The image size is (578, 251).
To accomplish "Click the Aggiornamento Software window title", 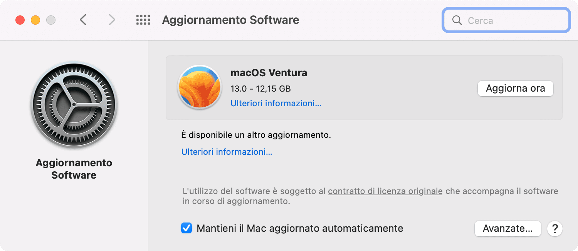I will tap(230, 20).
